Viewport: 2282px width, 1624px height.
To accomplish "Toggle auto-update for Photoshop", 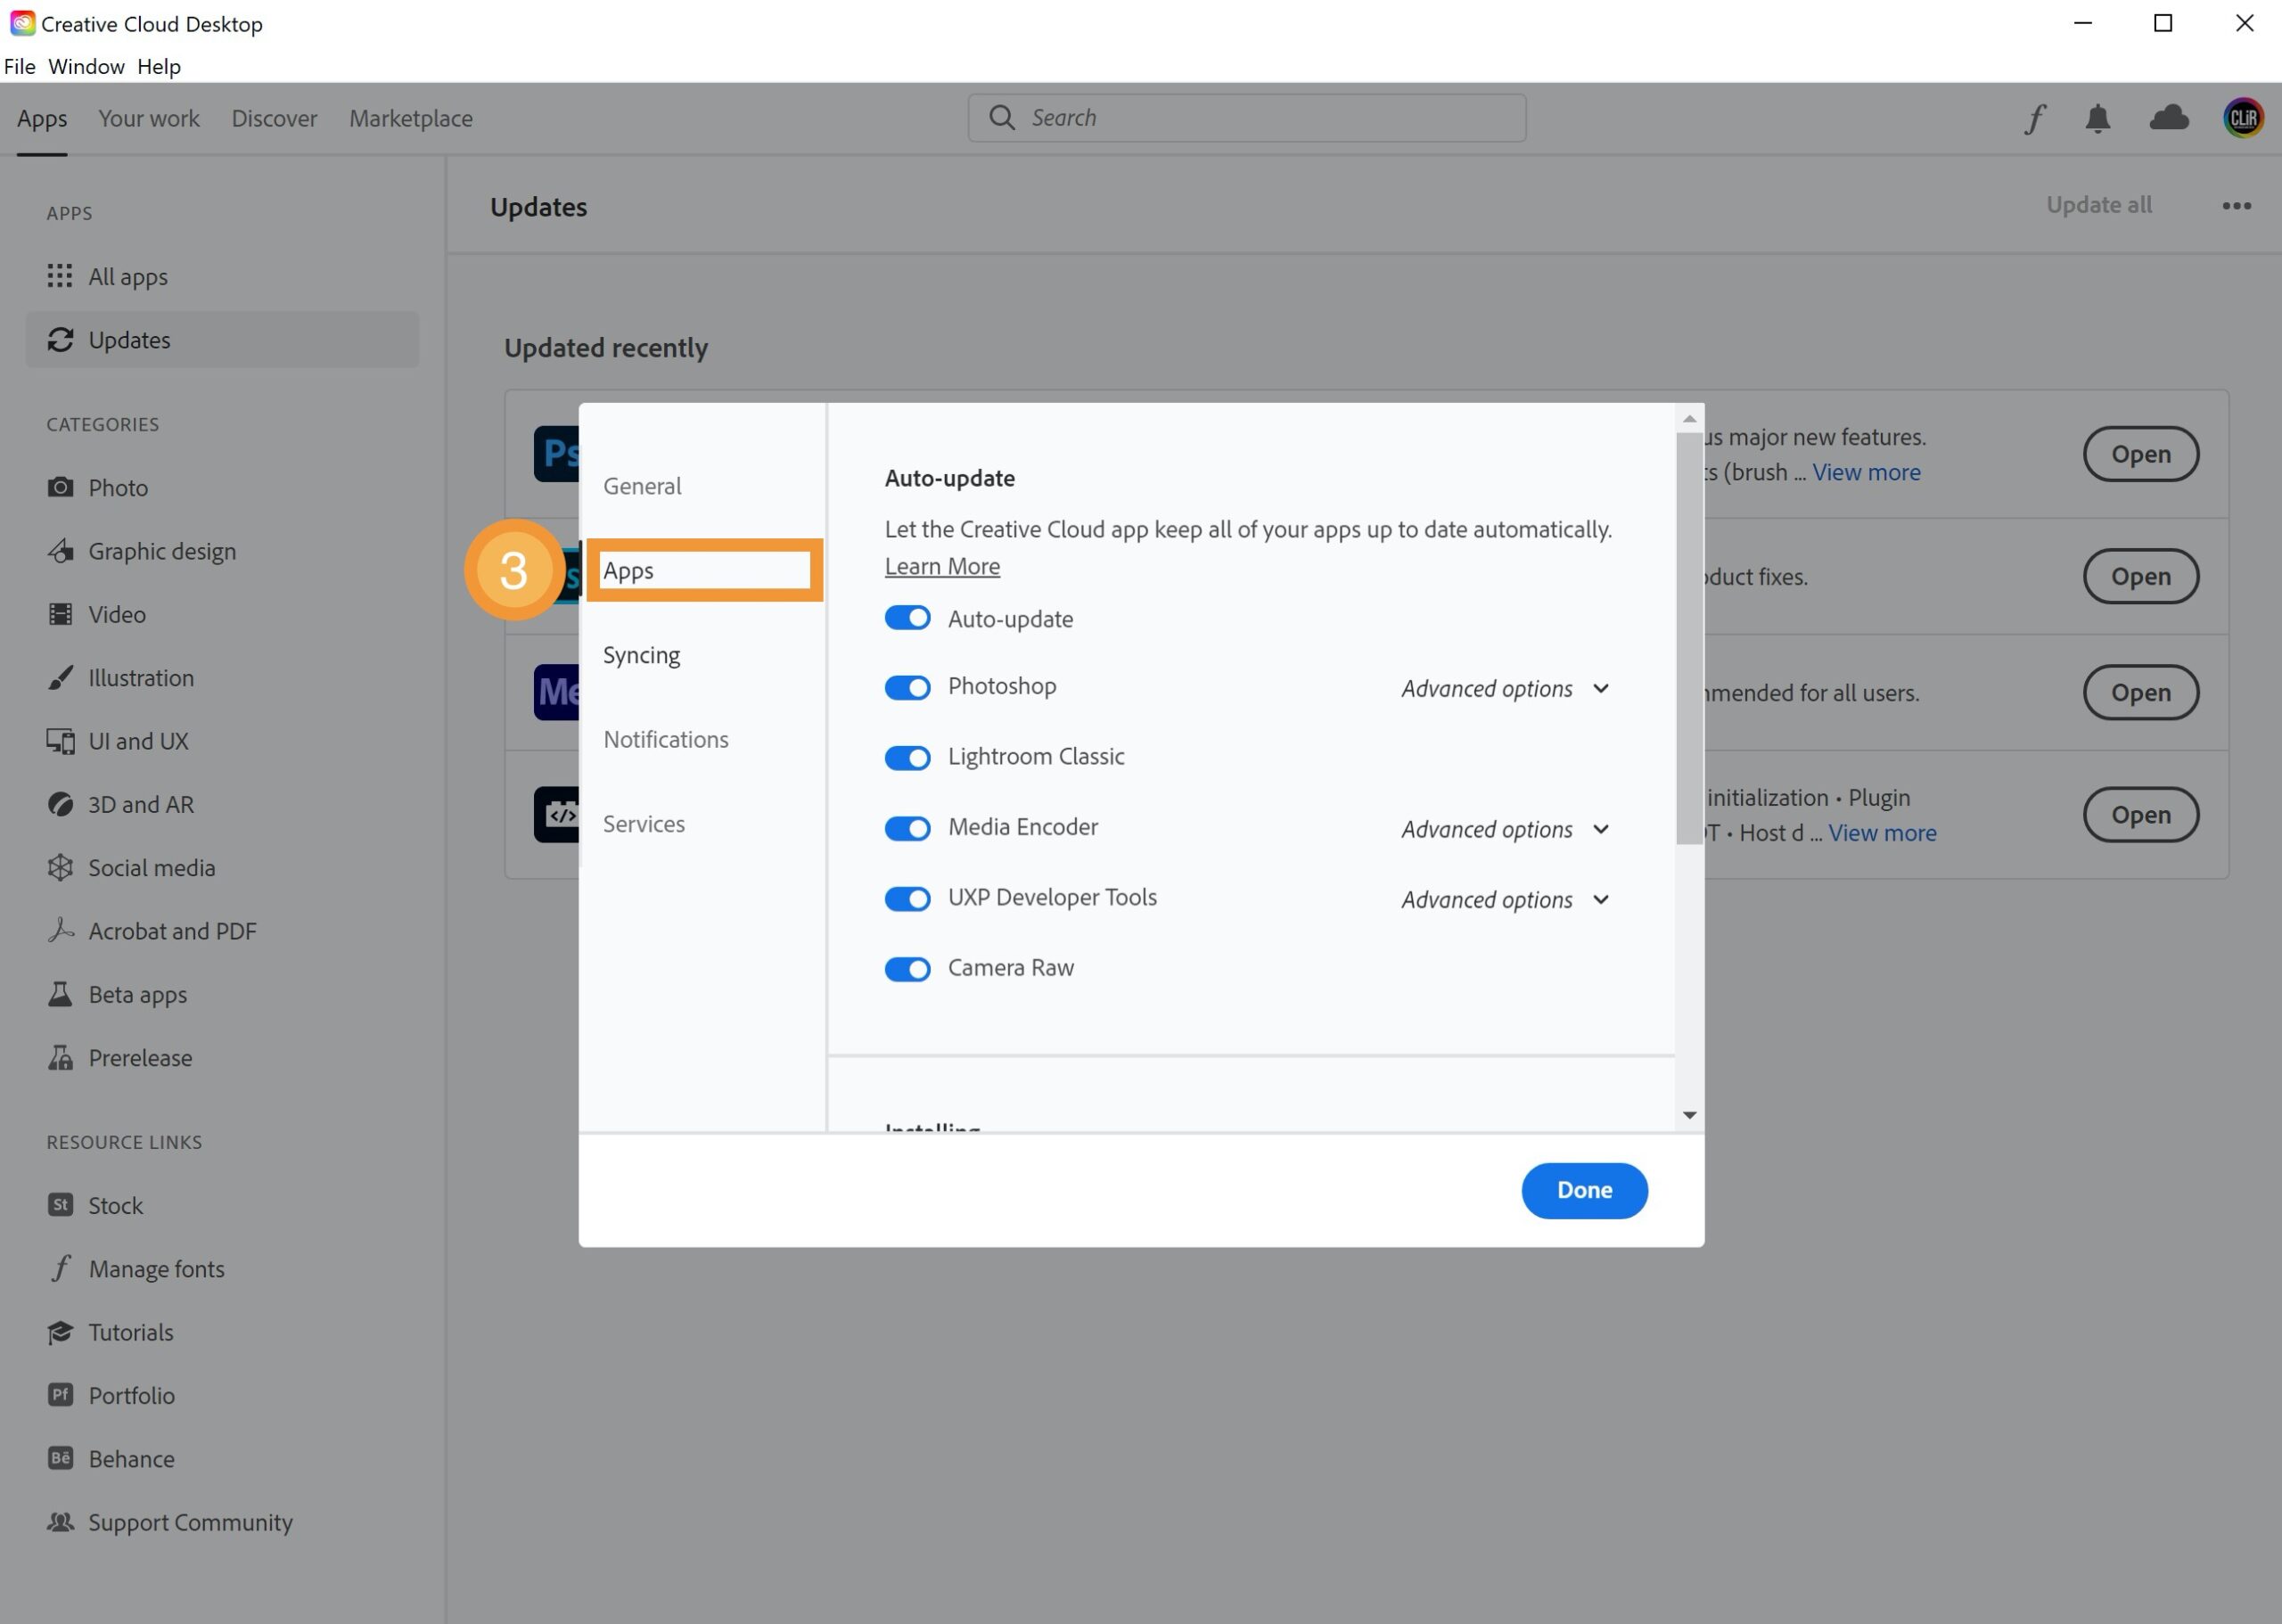I will point(907,687).
